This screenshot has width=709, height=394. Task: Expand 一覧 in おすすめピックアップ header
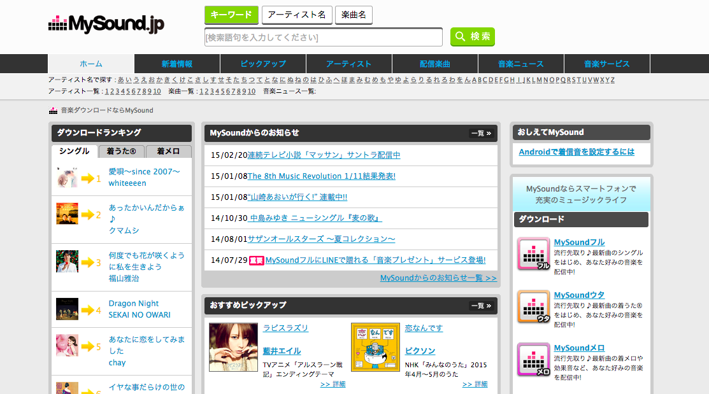tap(481, 306)
